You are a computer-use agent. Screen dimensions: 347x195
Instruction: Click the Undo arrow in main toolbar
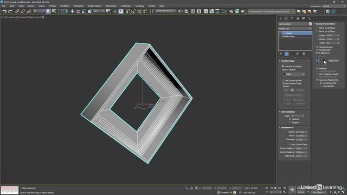(x=4, y=11)
